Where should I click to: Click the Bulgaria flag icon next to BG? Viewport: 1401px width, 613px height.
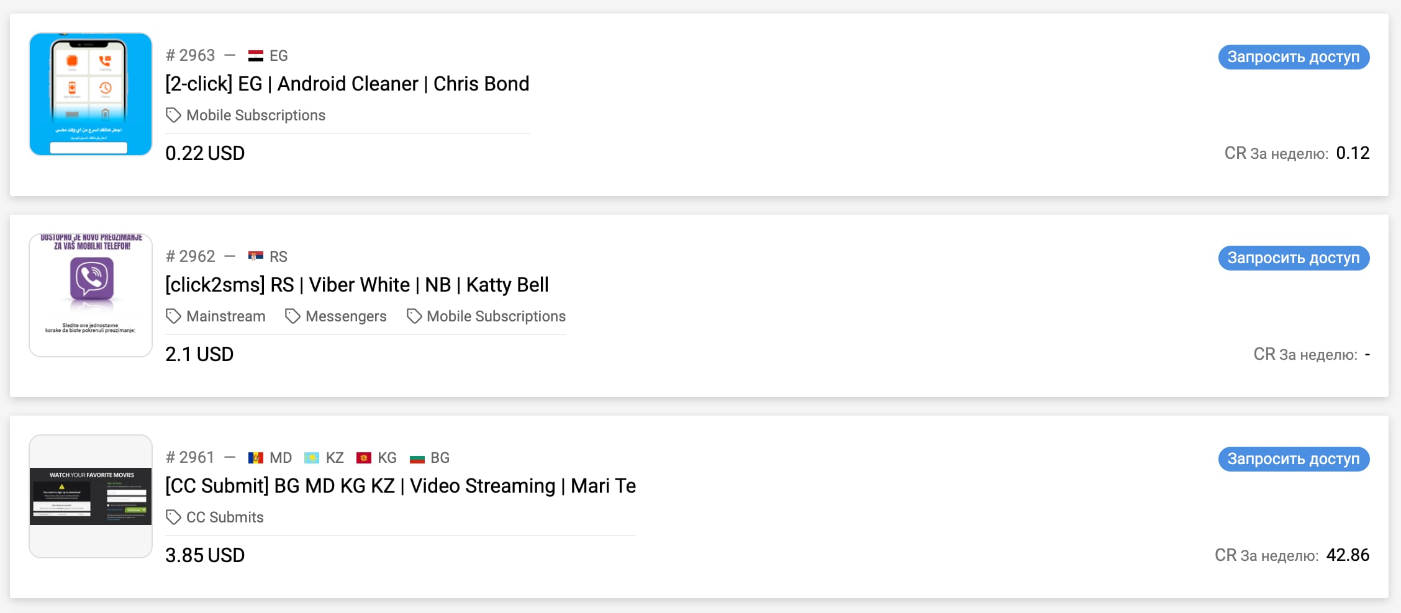(417, 458)
